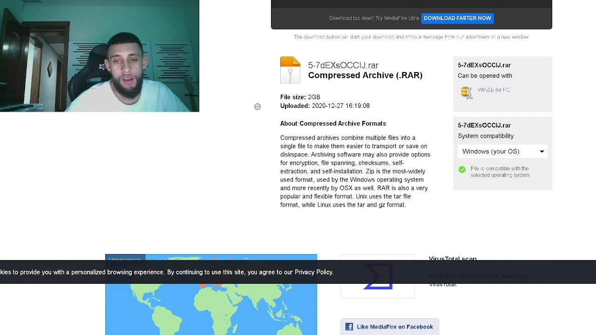Click the green compatibility checkmark icon
Image resolution: width=596 pixels, height=335 pixels.
click(x=462, y=169)
